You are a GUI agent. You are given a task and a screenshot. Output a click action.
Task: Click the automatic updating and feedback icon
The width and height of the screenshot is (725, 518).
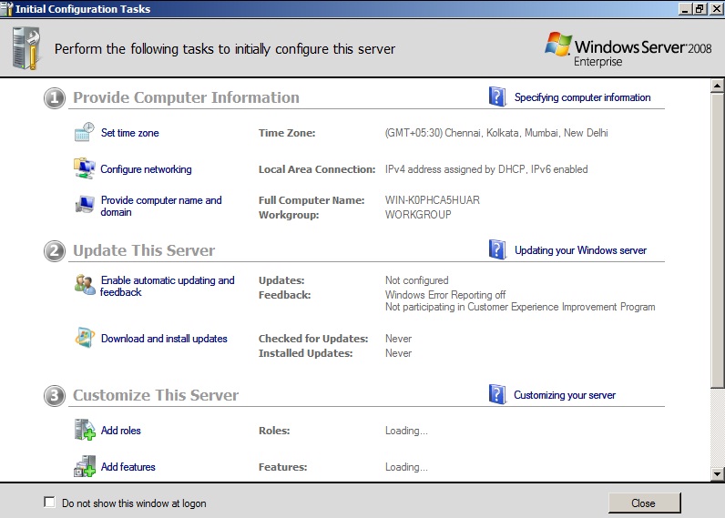(x=84, y=286)
